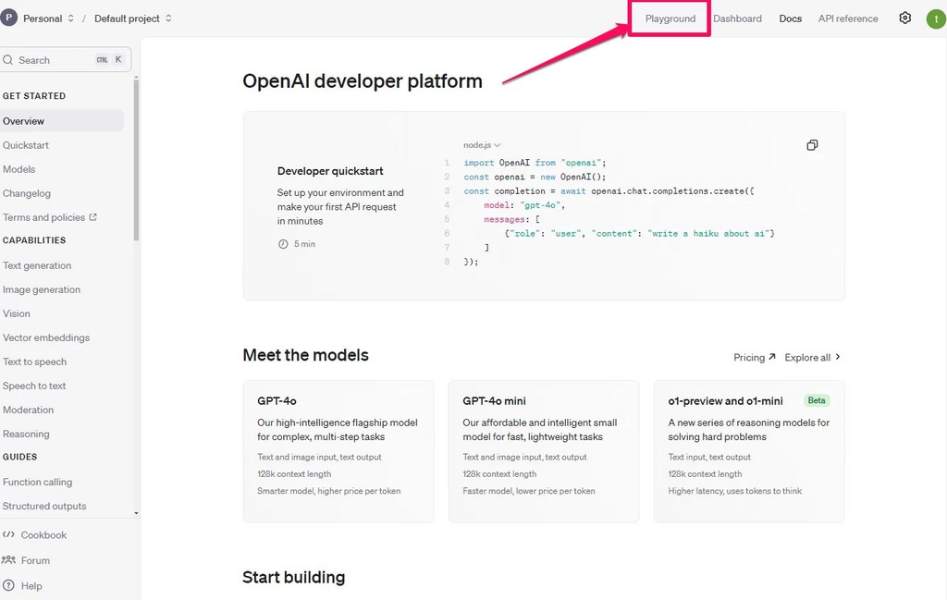Image resolution: width=947 pixels, height=600 pixels.
Task: Click the OpenAI developer platform heading
Action: click(x=363, y=80)
